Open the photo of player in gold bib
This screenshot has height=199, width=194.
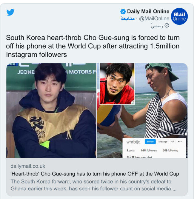tap(51, 110)
